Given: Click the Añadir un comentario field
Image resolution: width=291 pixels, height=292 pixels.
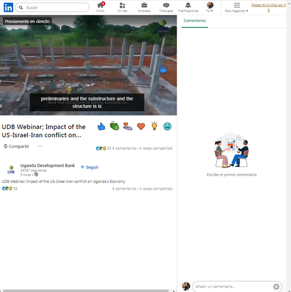Looking at the screenshot, I should pos(233,287).
